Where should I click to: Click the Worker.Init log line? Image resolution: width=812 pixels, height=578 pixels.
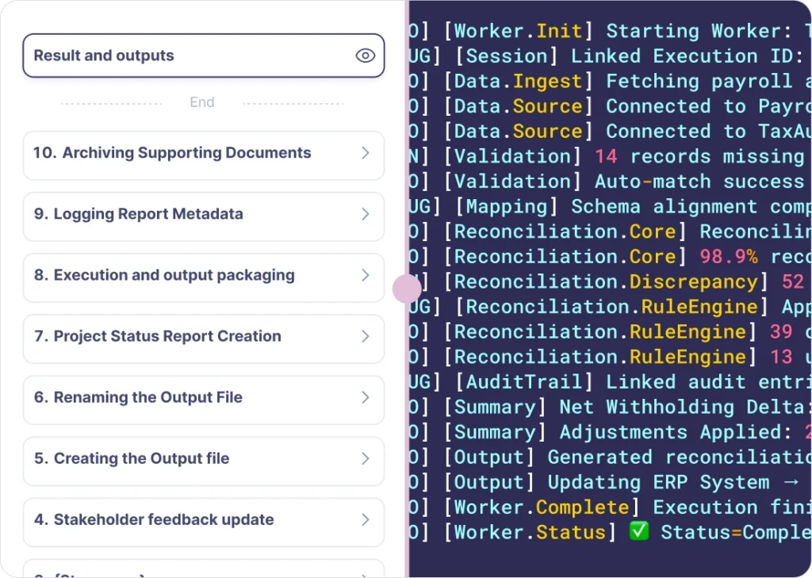[x=609, y=31]
